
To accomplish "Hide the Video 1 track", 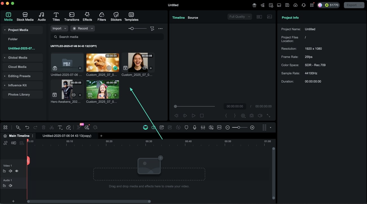I will 17,171.
